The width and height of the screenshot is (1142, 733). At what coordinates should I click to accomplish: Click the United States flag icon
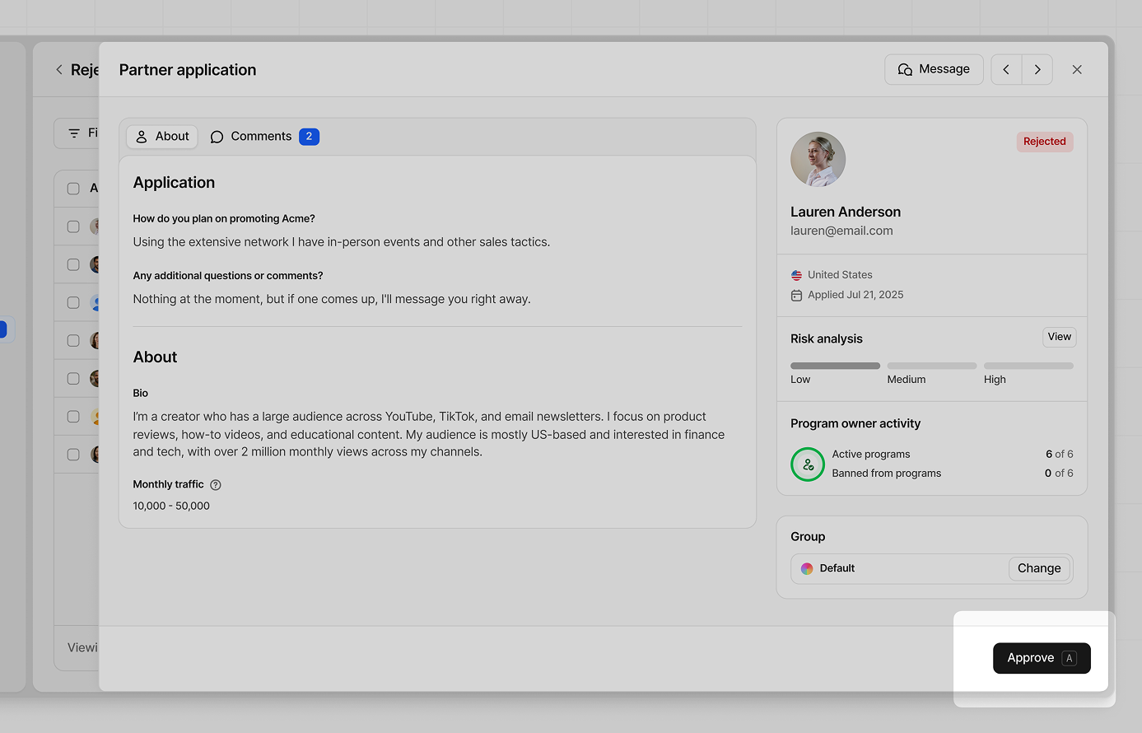tap(795, 274)
